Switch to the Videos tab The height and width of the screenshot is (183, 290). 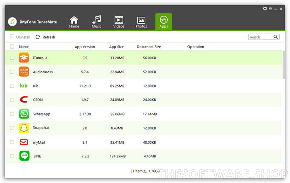tap(119, 22)
